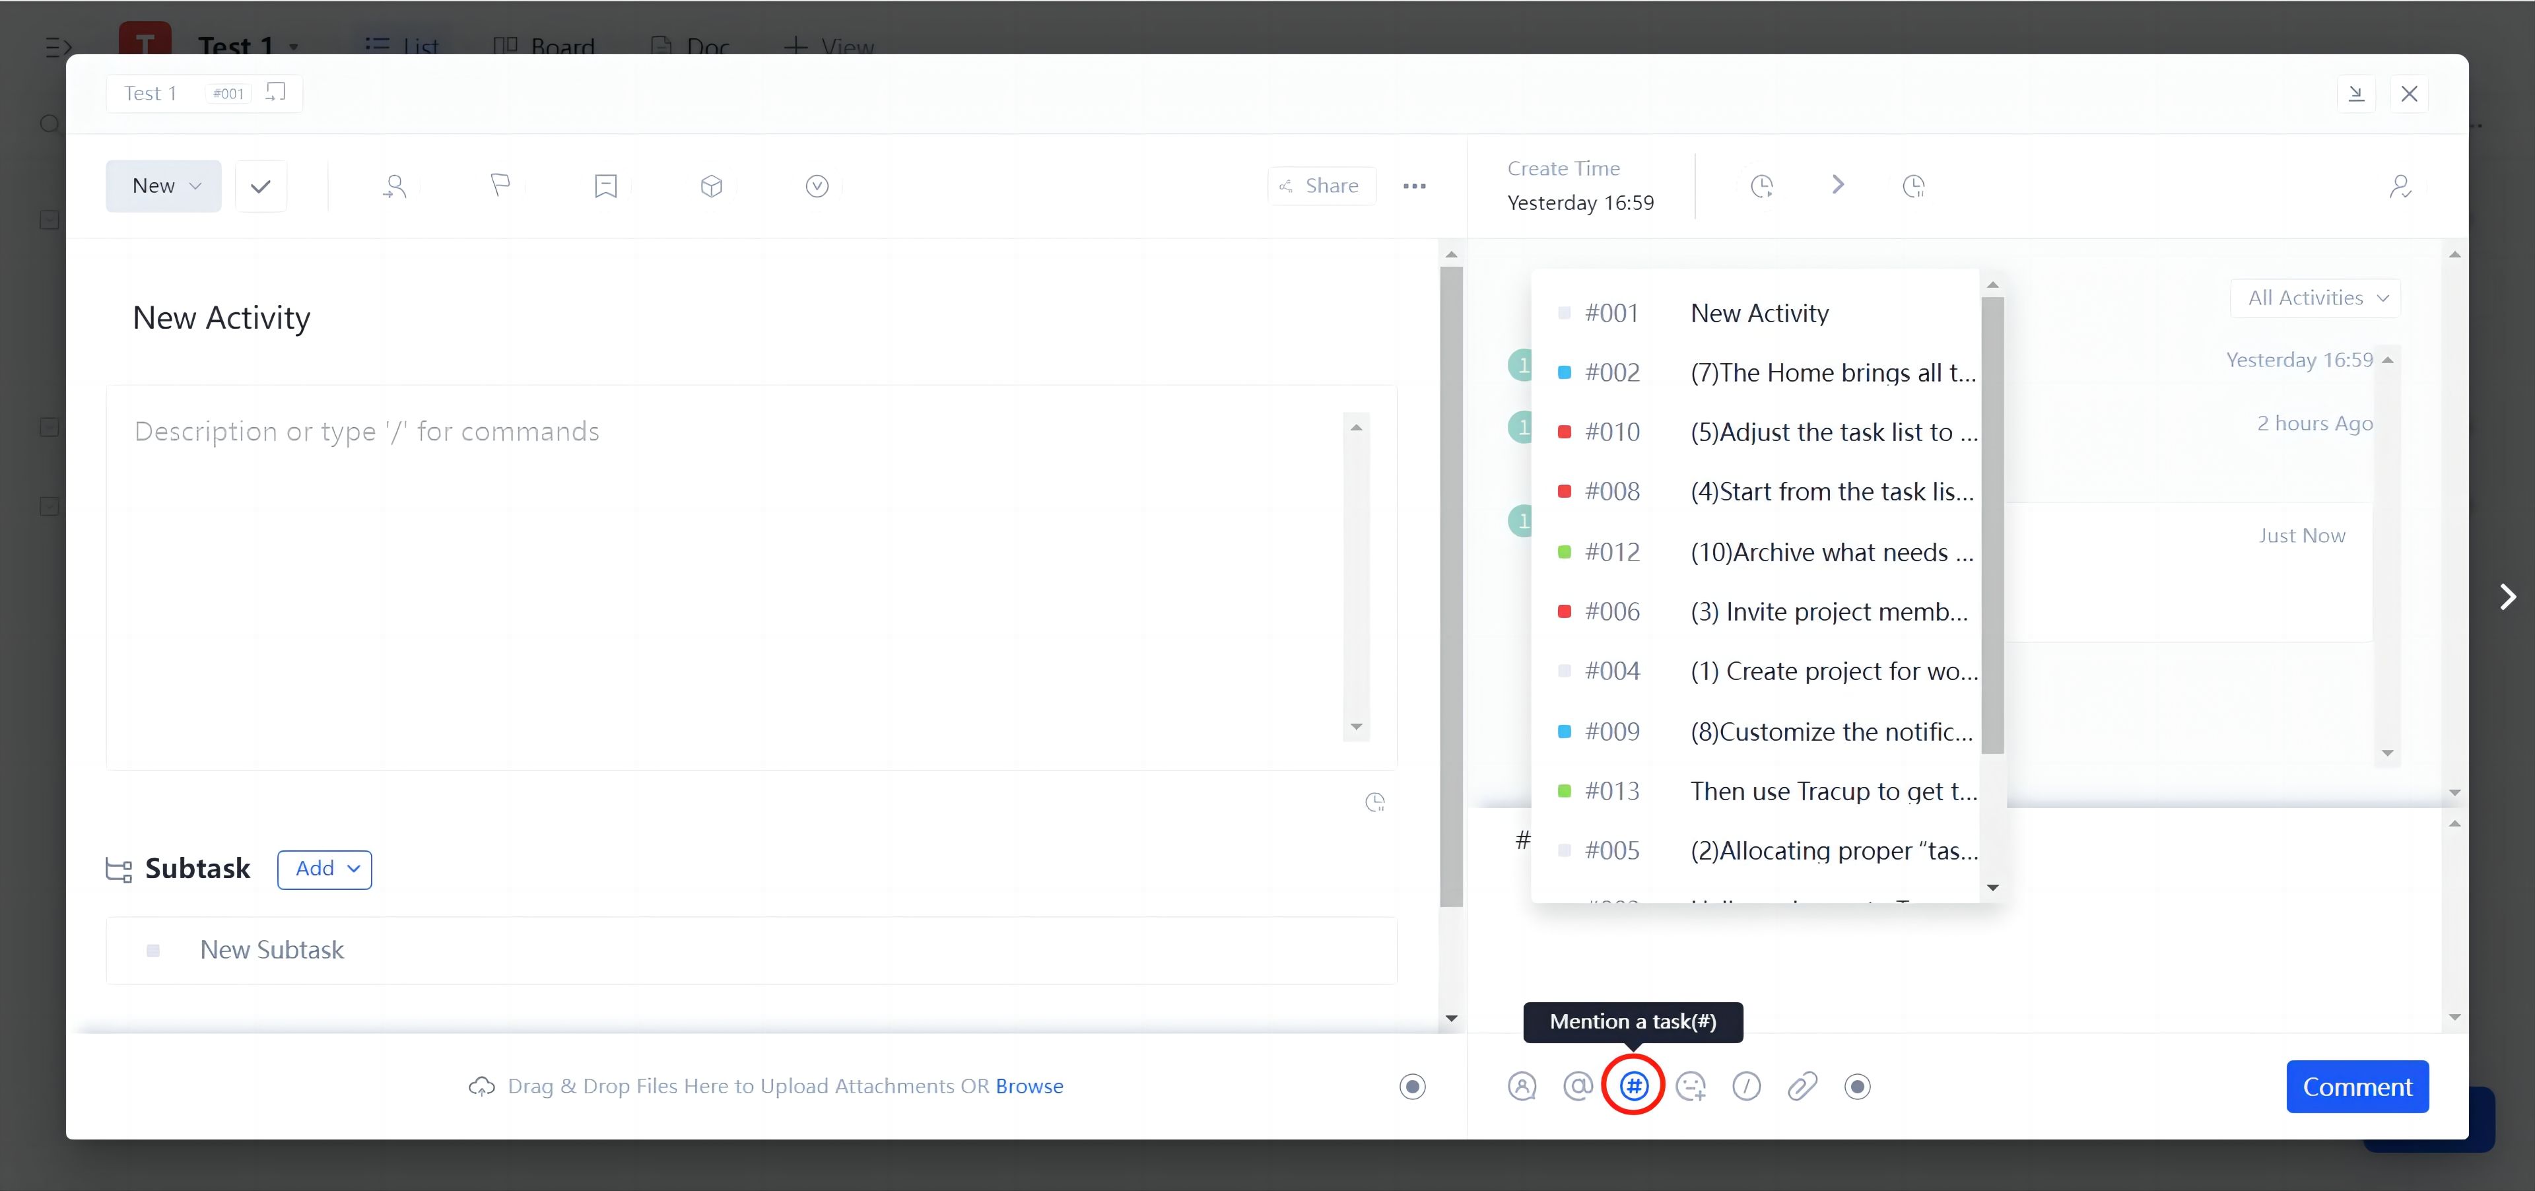Screen dimensions: 2535x1191
Task: Click the slash command icon in comment bar
Action: click(x=1745, y=1087)
